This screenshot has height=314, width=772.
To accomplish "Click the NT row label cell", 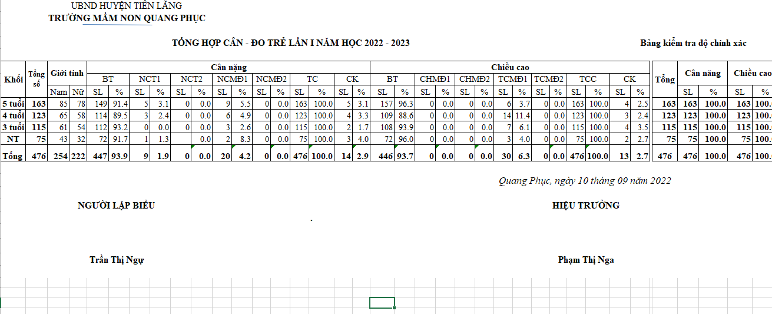I will 14,139.
